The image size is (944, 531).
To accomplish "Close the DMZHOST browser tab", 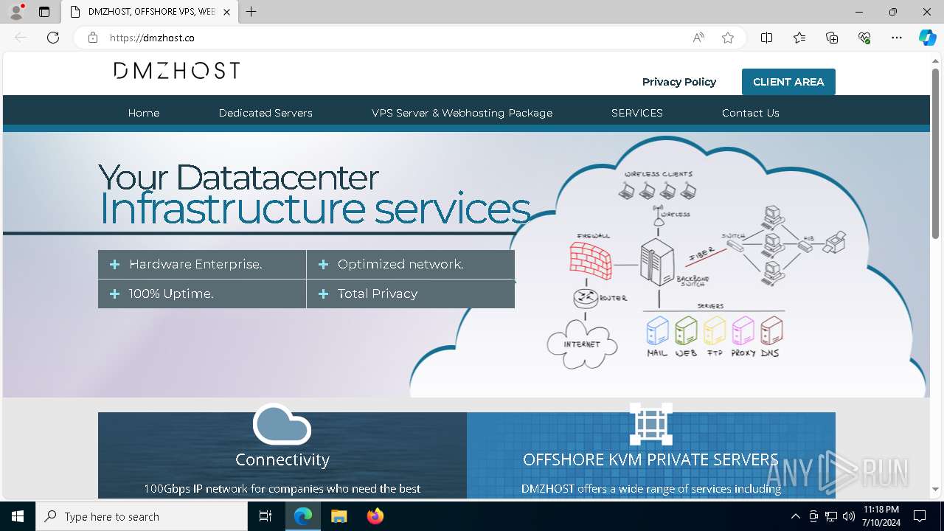I will coord(226,12).
